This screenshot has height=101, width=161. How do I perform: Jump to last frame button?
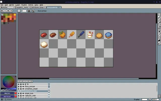tap(31, 81)
